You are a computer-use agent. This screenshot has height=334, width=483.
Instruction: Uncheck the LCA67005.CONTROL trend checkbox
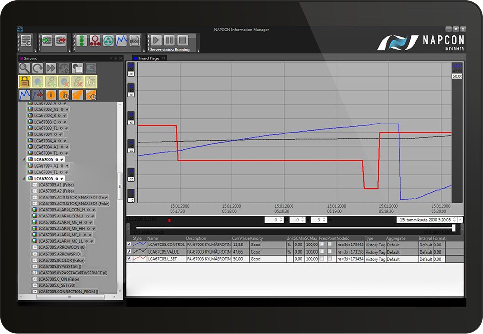(129, 244)
